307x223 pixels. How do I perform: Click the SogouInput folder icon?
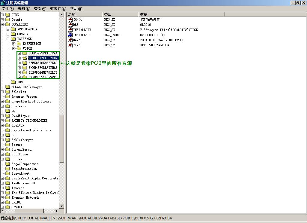coord(7,173)
